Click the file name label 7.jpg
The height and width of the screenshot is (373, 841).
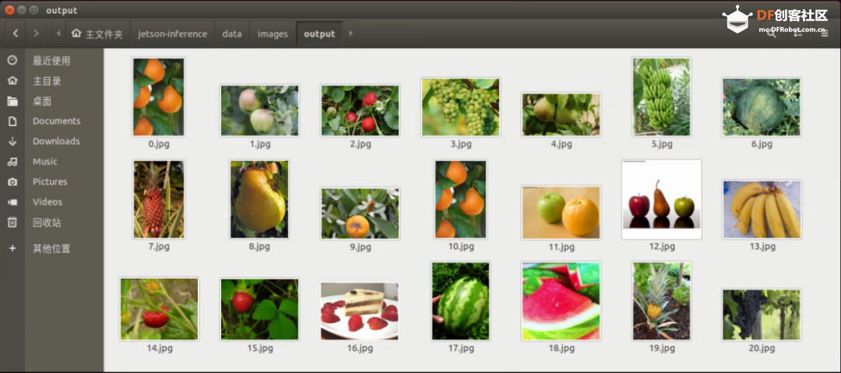point(159,246)
